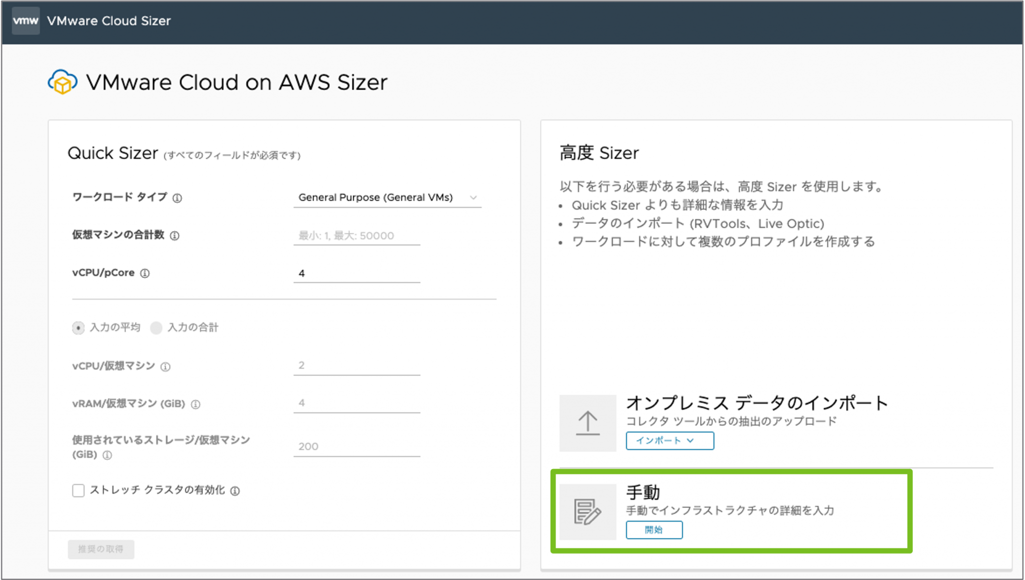Select the 入力の合計 radio button

pyautogui.click(x=157, y=327)
